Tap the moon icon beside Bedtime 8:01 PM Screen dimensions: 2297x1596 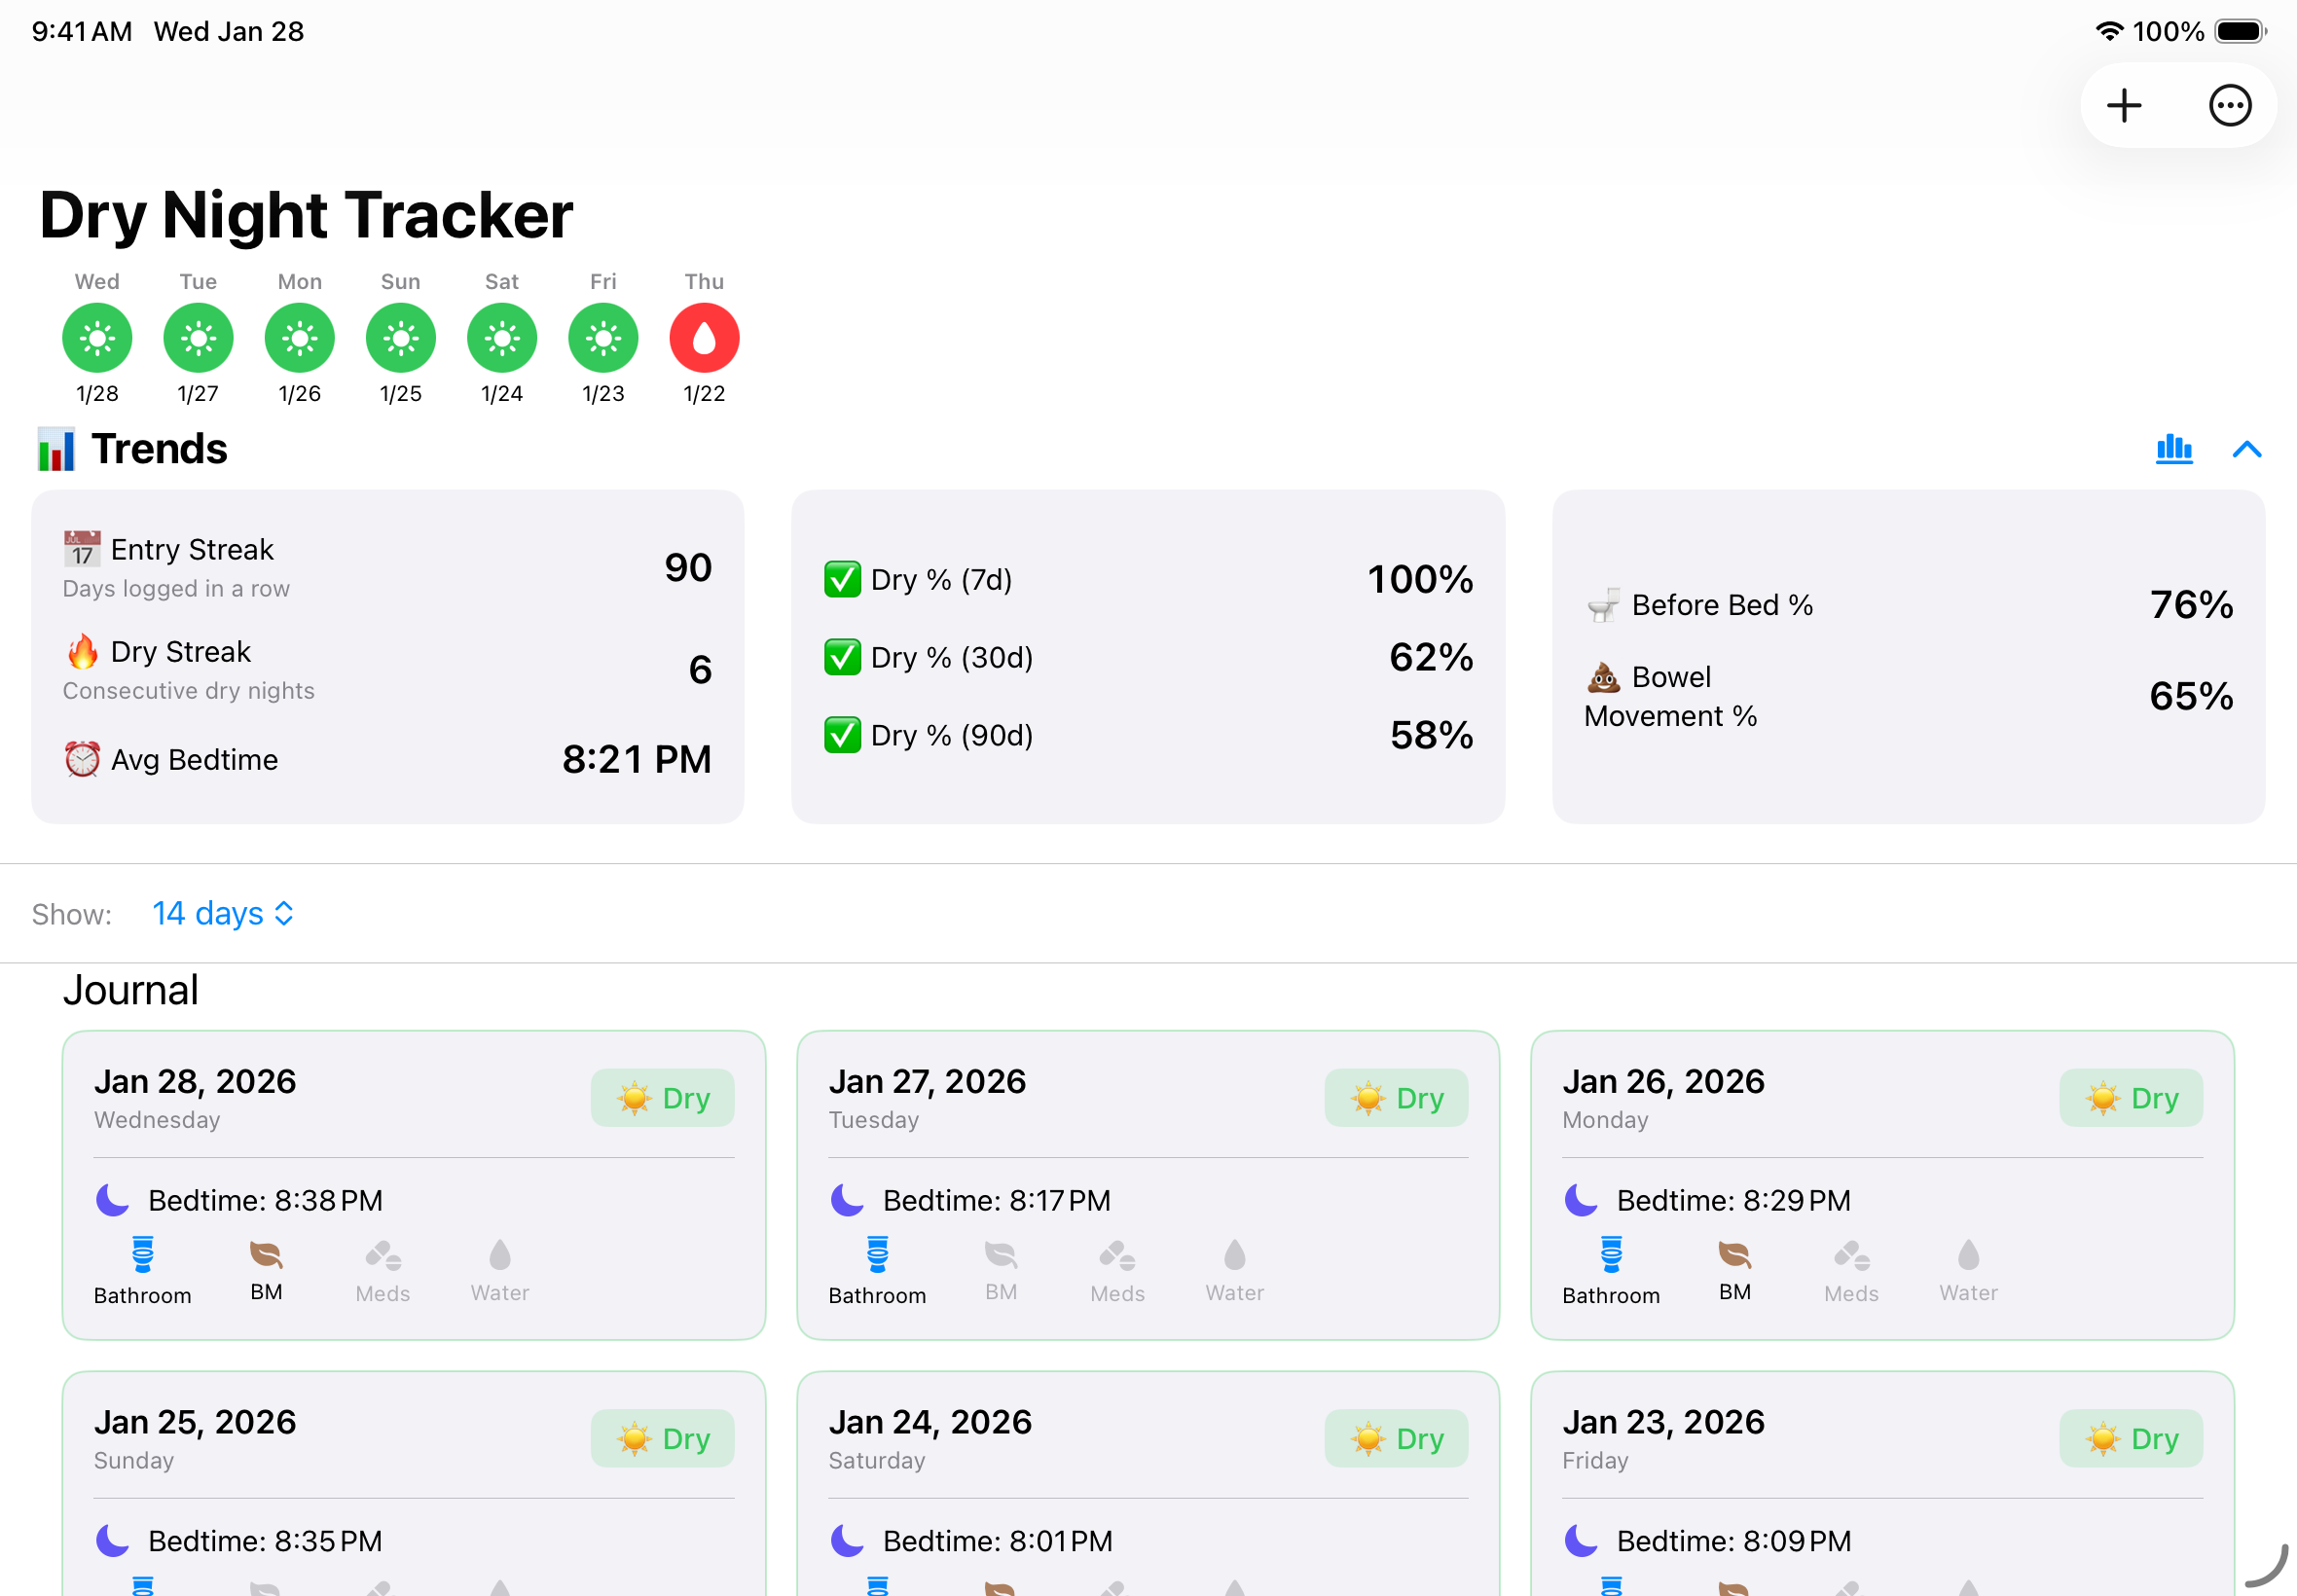[x=847, y=1540]
